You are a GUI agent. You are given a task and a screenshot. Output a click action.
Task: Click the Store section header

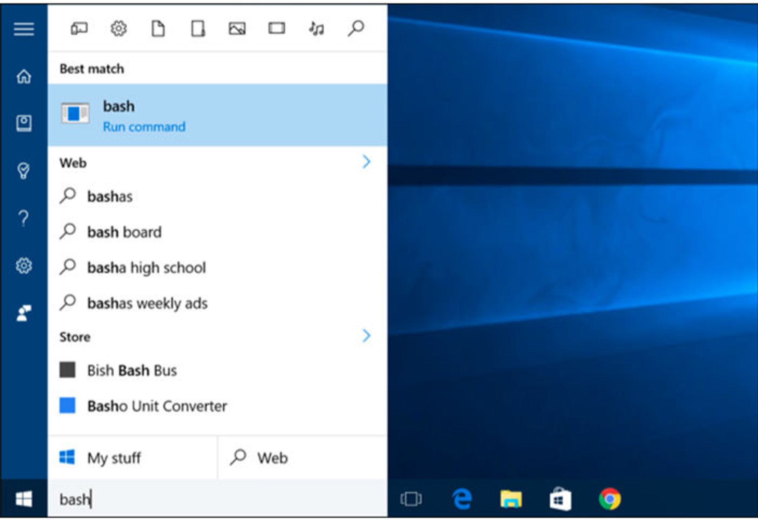point(75,337)
